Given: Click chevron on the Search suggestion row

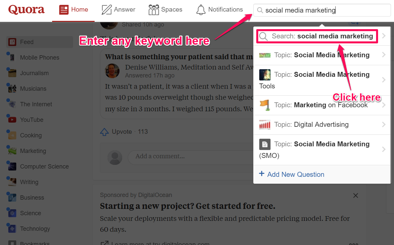Looking at the screenshot, I should (x=384, y=36).
